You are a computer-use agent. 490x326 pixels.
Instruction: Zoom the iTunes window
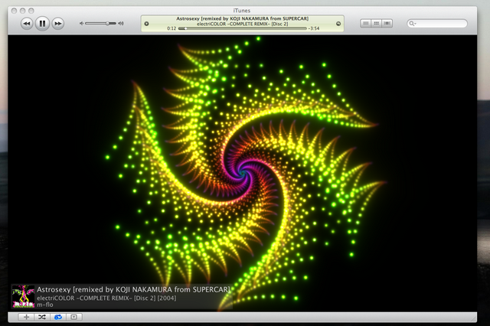coord(31,11)
